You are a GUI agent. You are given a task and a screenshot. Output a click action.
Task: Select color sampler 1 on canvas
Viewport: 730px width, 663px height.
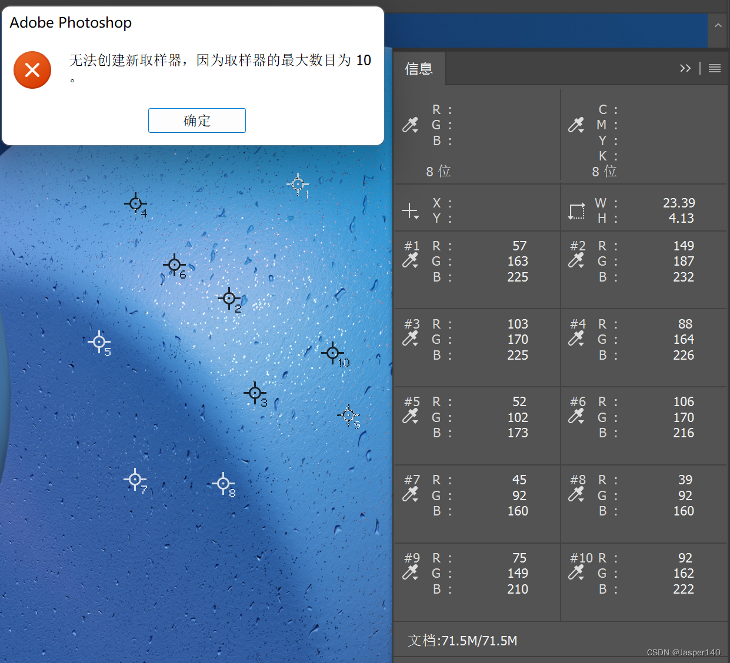coord(298,185)
